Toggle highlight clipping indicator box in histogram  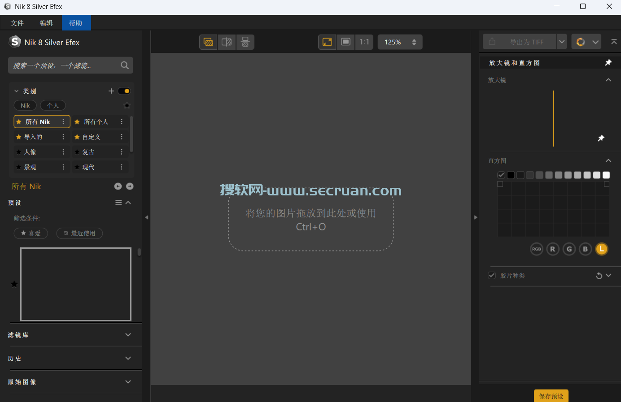[607, 184]
